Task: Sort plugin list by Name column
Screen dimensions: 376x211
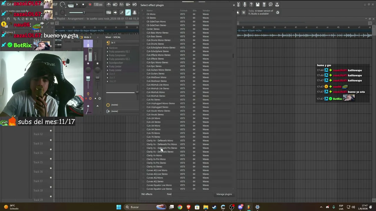Action: click(x=150, y=11)
